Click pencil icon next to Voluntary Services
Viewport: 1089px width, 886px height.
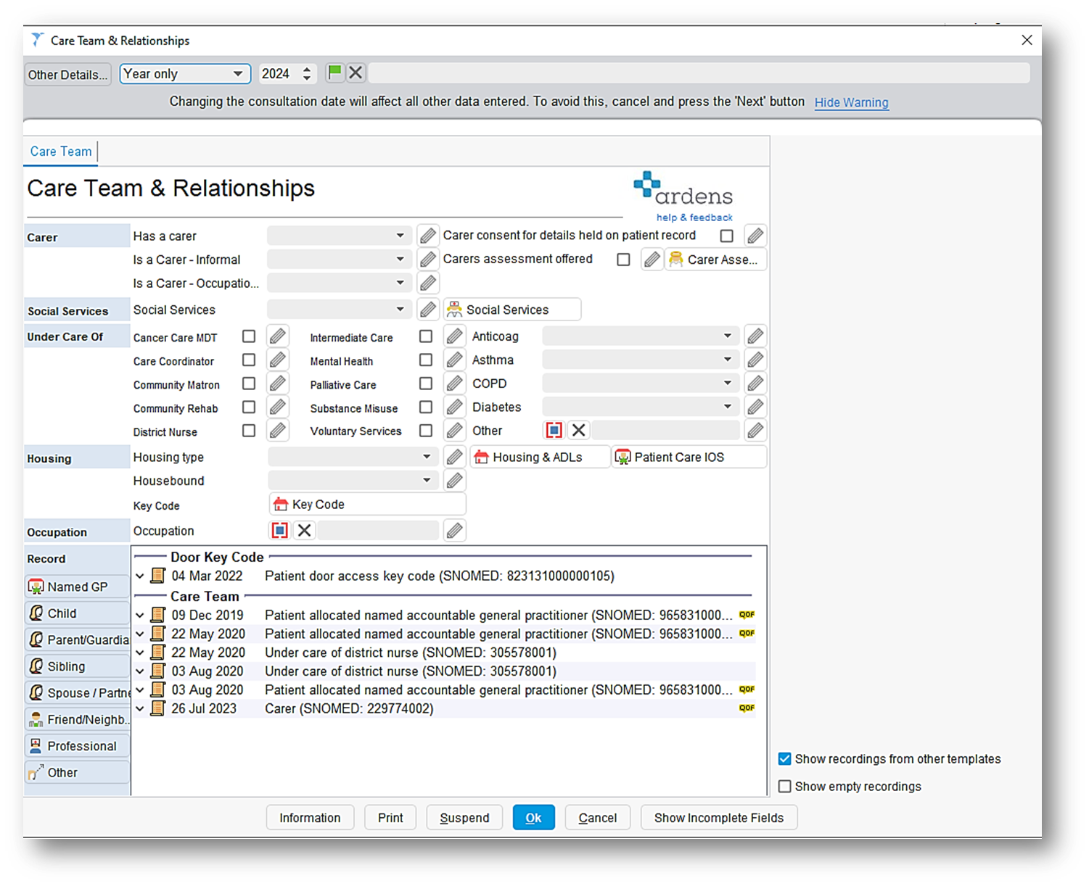[454, 431]
